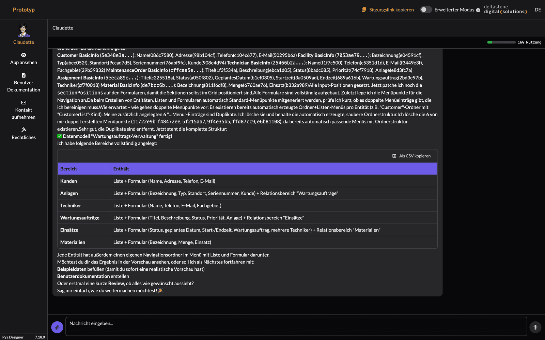Viewport: 545px width, 340px height.
Task: Open Rechtliches gavel icon
Action: pyautogui.click(x=24, y=130)
